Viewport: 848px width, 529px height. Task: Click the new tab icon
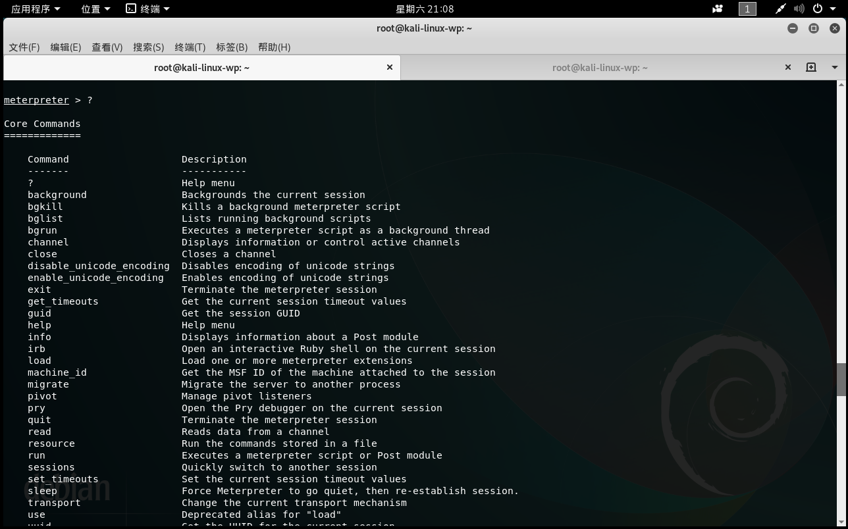[811, 67]
